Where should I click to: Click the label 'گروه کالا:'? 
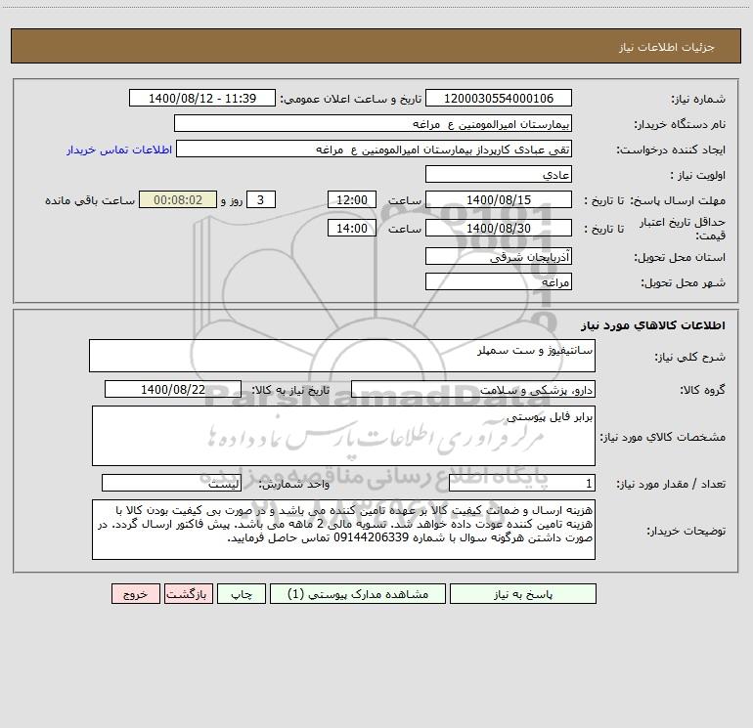pyautogui.click(x=702, y=390)
